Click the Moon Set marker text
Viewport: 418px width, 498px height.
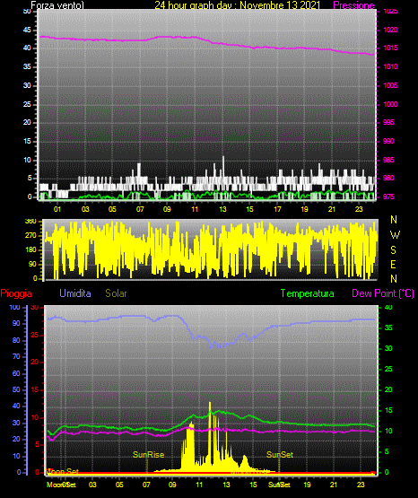[x=63, y=472]
